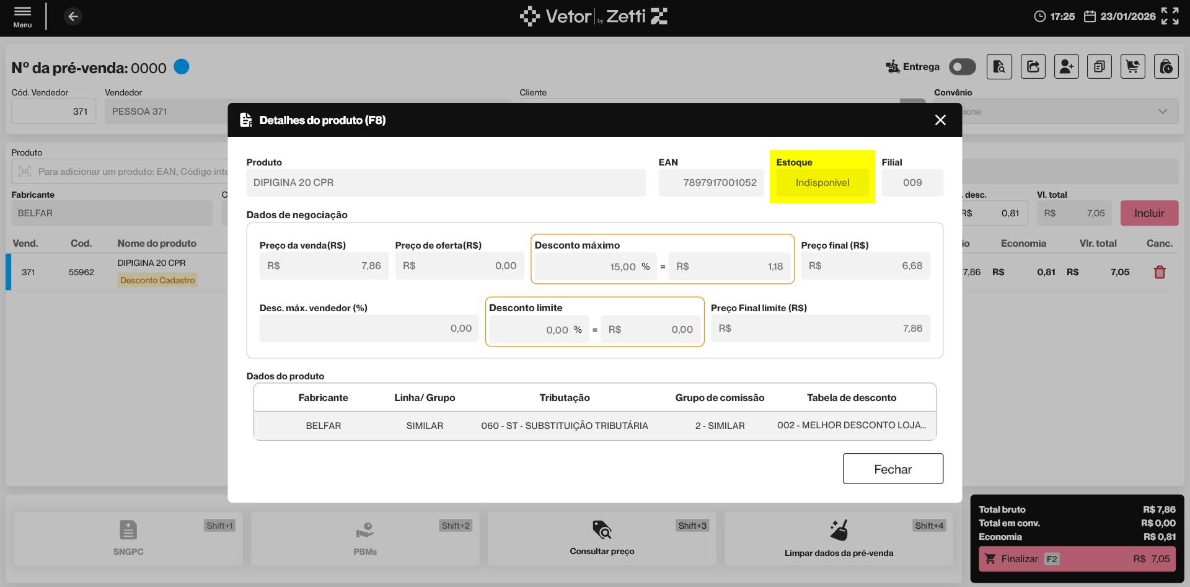Click the shopping cart toolbar icon
This screenshot has height=587, width=1190.
pyautogui.click(x=1133, y=66)
